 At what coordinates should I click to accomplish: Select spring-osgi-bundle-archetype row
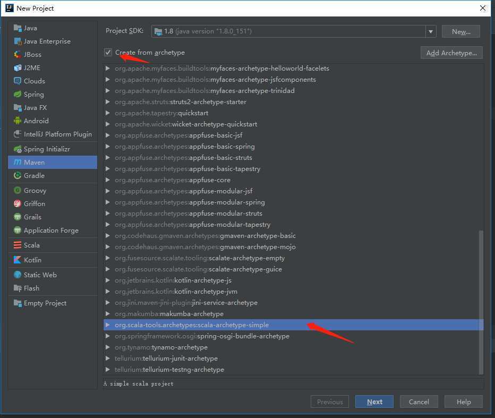pos(293,336)
